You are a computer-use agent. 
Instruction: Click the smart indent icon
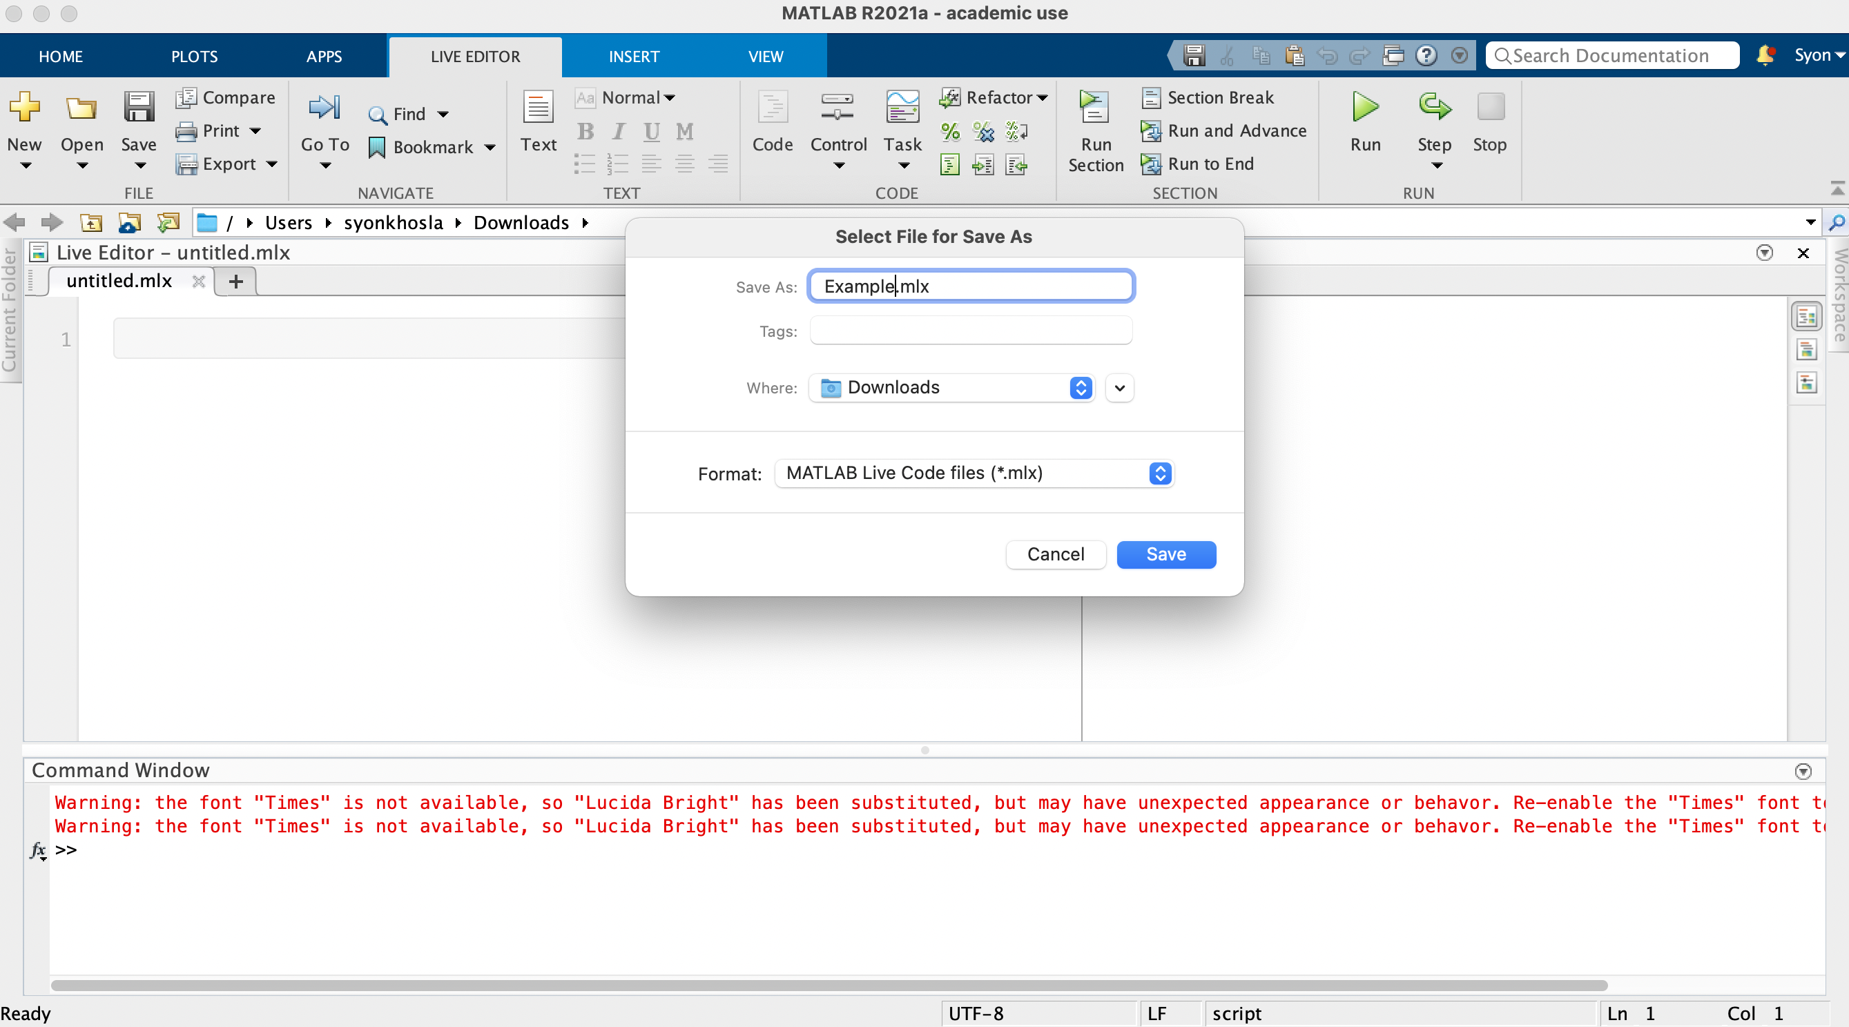click(949, 165)
